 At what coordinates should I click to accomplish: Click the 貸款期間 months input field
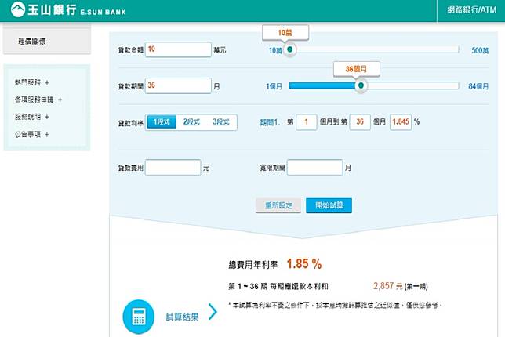177,85
